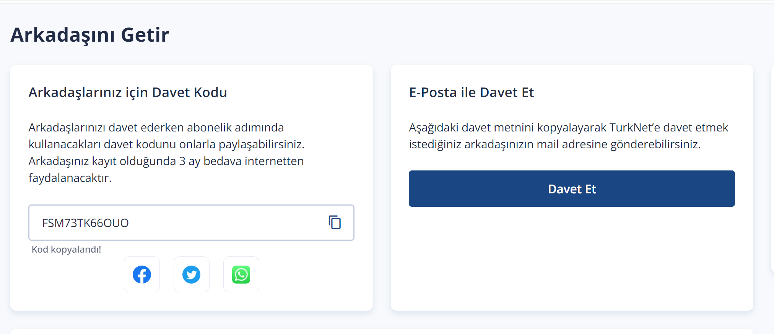
Task: Share the invite code on Facebook
Action: [142, 274]
